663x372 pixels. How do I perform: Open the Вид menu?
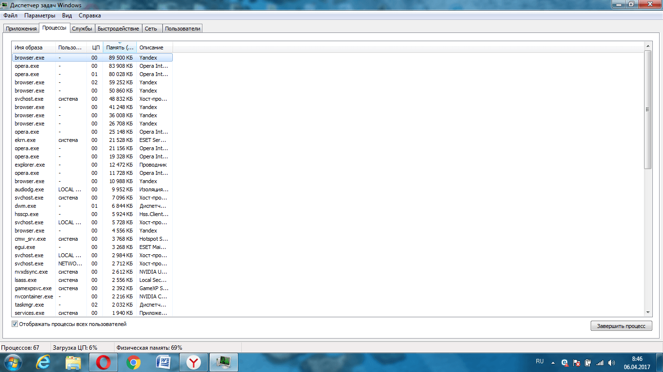tap(67, 15)
